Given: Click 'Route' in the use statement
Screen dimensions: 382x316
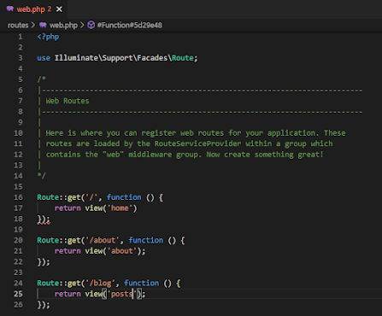Looking at the screenshot, I should click(x=183, y=58).
